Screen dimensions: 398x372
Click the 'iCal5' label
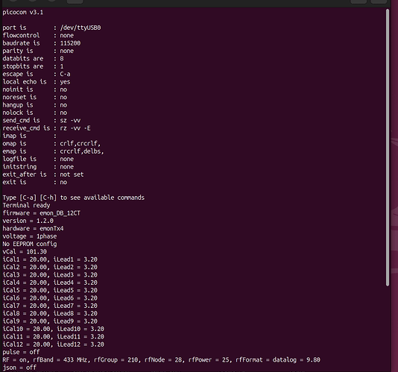click(x=11, y=290)
